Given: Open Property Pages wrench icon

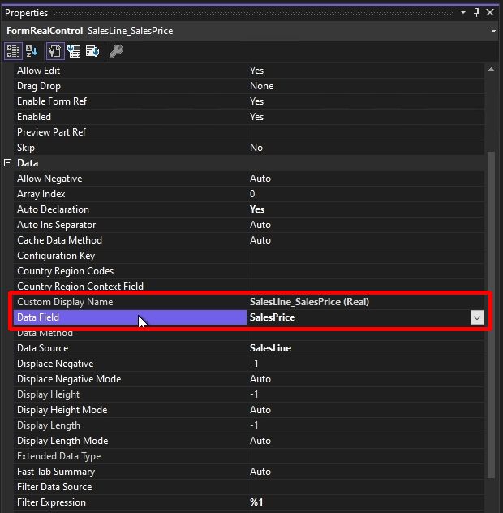Looking at the screenshot, I should point(116,51).
